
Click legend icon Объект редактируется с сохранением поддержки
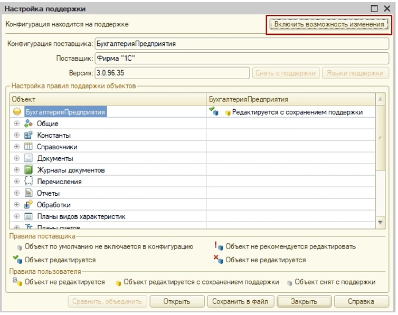coord(118,283)
